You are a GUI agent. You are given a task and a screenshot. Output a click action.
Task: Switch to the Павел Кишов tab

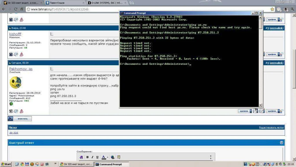click(65, 3)
